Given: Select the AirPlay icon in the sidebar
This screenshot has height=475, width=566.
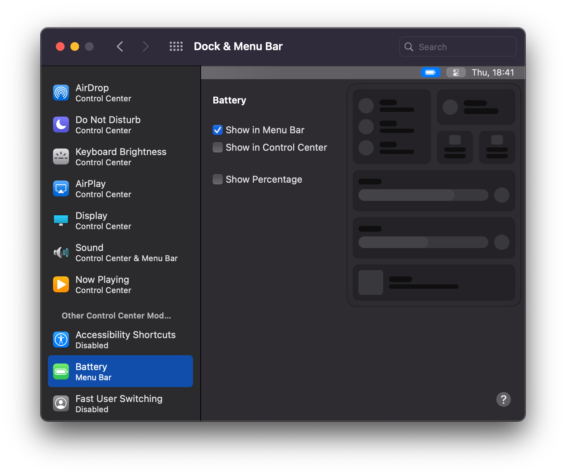Looking at the screenshot, I should pos(61,188).
